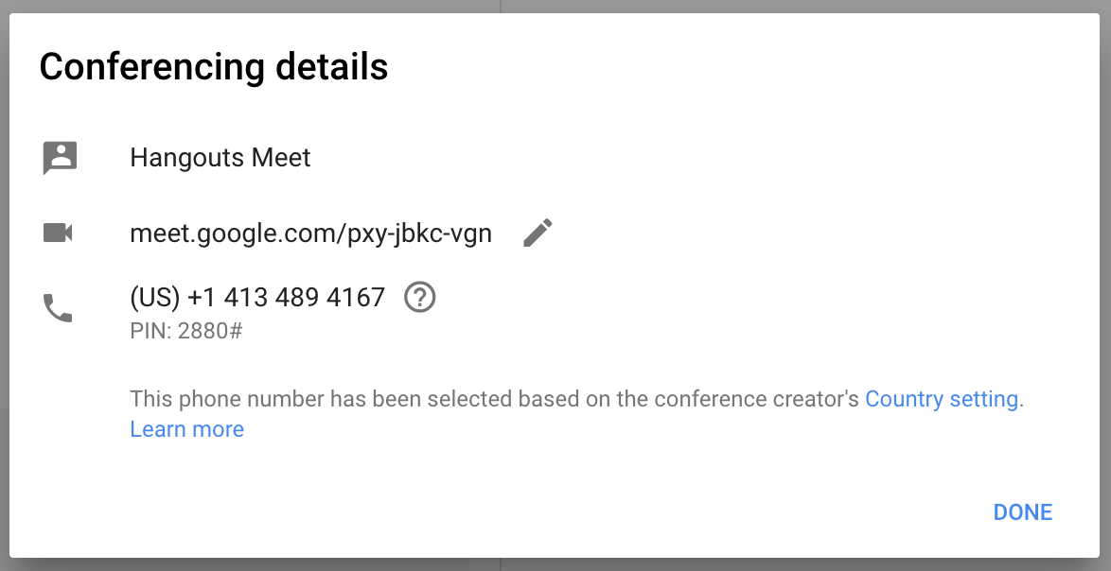Click the pencil edit icon beside meeting link
The width and height of the screenshot is (1111, 571).
538,233
